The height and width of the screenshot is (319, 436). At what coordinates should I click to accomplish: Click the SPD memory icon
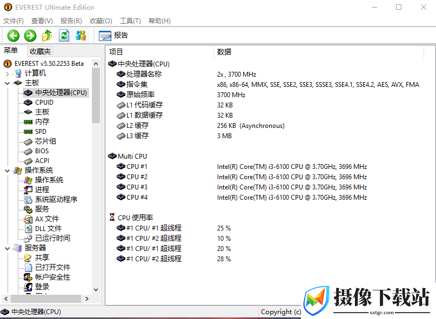28,132
